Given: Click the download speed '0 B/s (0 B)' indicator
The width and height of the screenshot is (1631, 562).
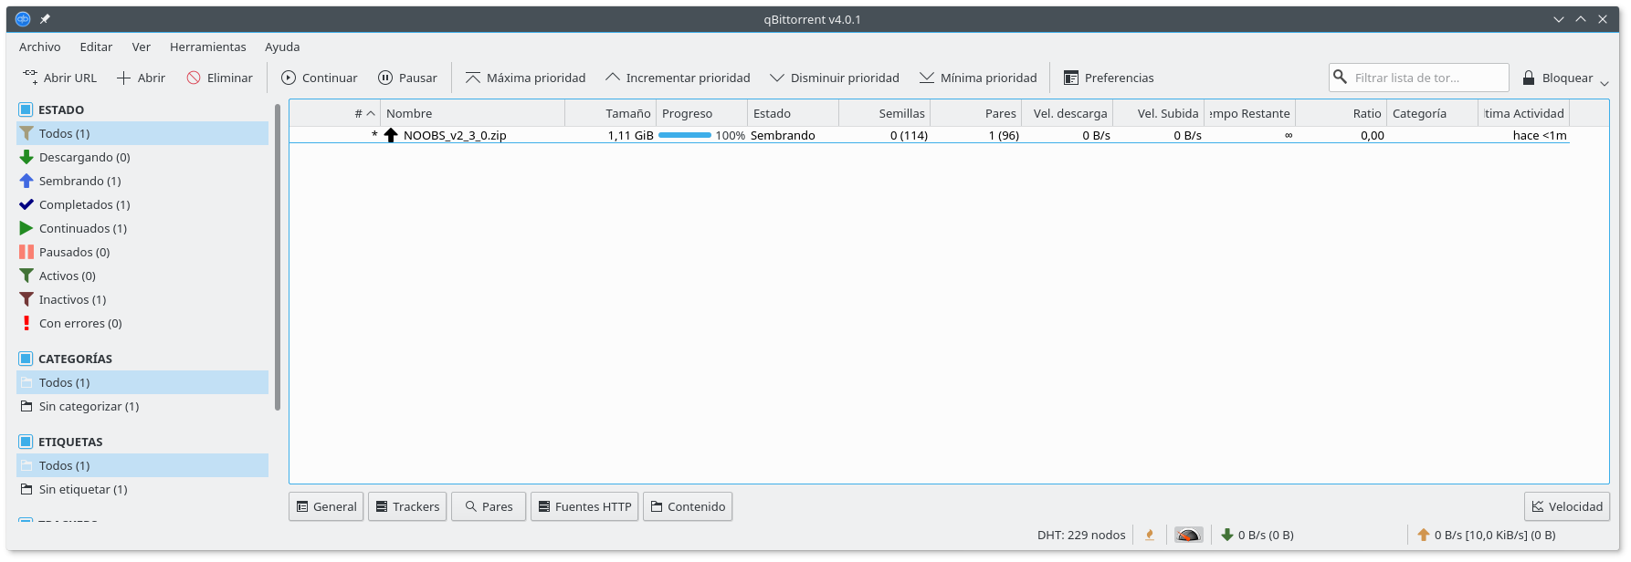Looking at the screenshot, I should pyautogui.click(x=1257, y=535).
